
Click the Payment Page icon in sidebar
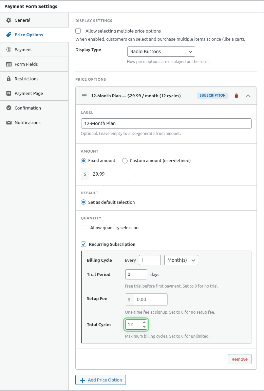[9, 93]
